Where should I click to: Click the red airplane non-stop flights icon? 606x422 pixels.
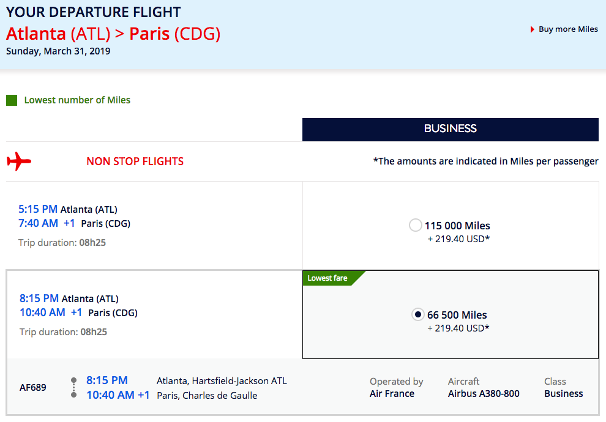click(18, 161)
